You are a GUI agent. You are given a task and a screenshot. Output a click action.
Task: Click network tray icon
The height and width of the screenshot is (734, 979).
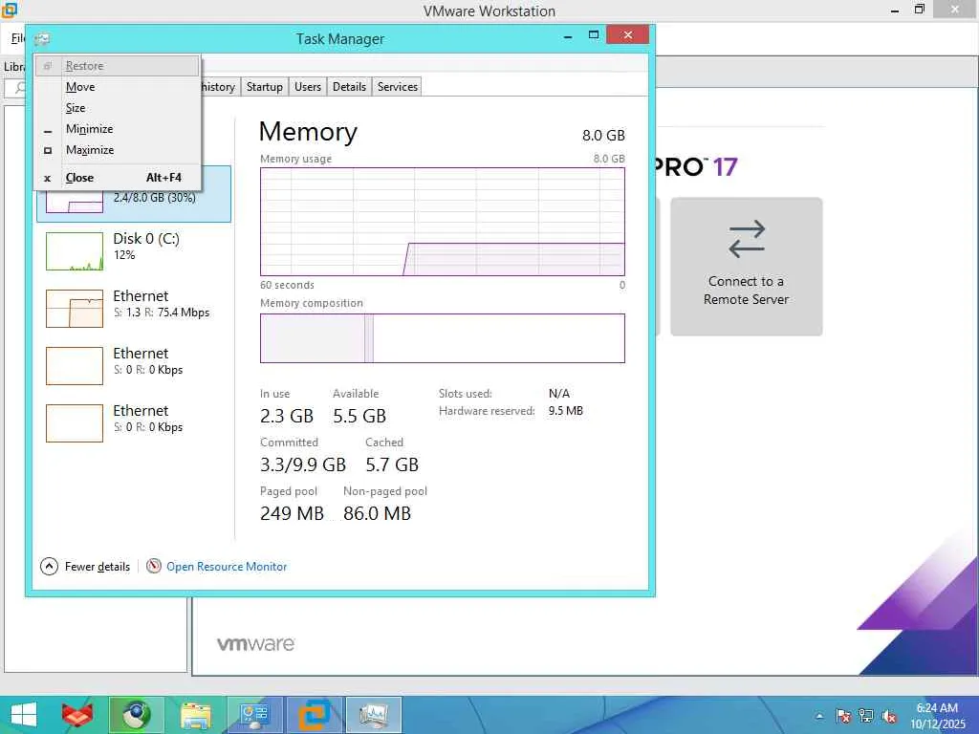[866, 717]
